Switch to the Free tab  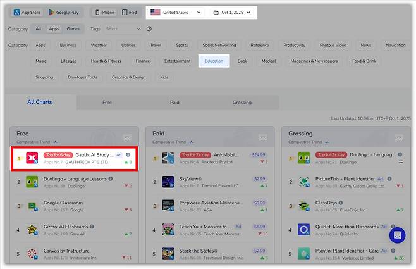coord(107,103)
